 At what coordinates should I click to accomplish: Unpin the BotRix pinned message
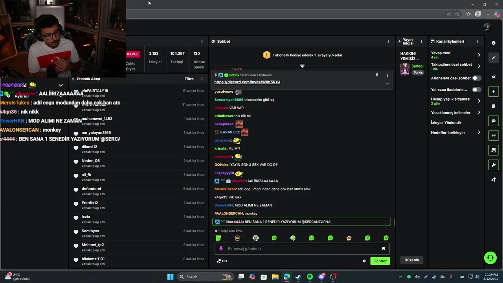point(377,75)
